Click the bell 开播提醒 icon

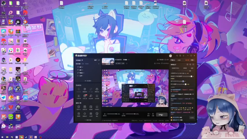(x=158, y=60)
